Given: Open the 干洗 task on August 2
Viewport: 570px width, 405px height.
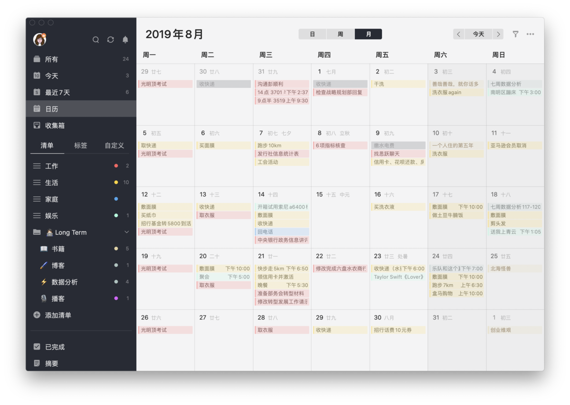Looking at the screenshot, I should point(399,84).
